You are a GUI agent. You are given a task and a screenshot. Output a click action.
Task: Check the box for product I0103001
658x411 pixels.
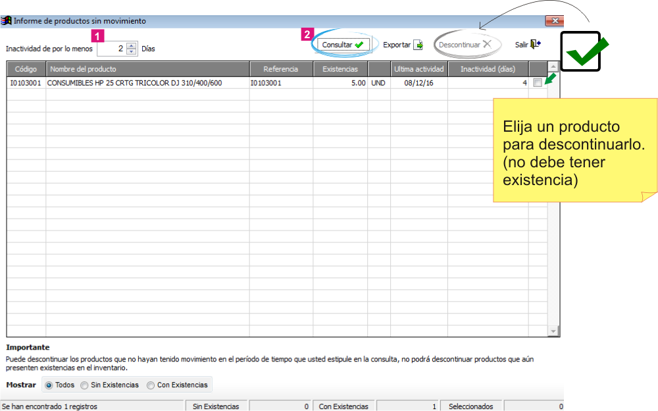pyautogui.click(x=538, y=83)
